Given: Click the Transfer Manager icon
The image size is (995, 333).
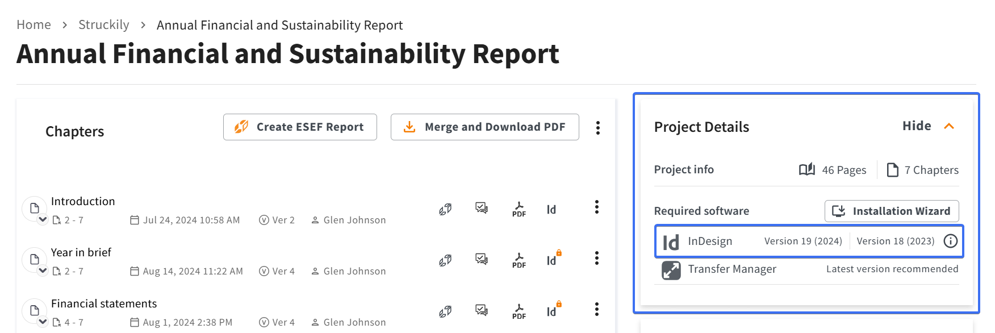Looking at the screenshot, I should tap(671, 270).
